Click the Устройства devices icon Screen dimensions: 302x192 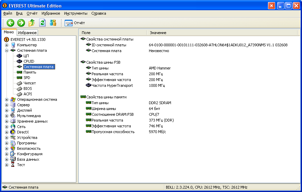[13, 138]
